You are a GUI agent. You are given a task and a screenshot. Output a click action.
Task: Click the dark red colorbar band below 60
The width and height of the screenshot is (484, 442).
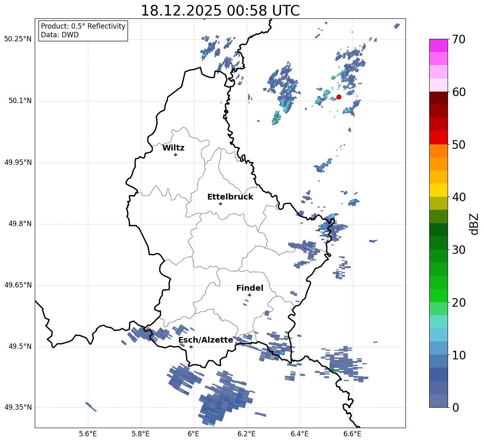point(439,98)
